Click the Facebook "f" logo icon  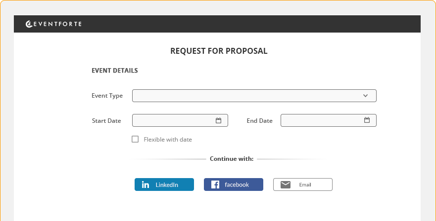[215, 184]
